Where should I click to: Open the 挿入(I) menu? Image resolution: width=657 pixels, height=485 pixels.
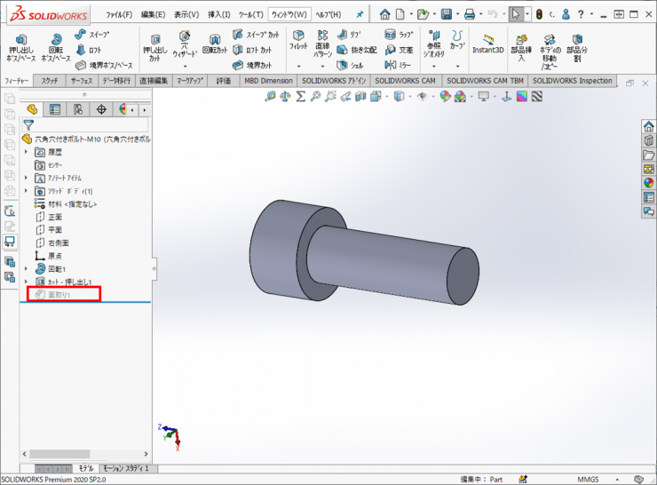point(218,14)
